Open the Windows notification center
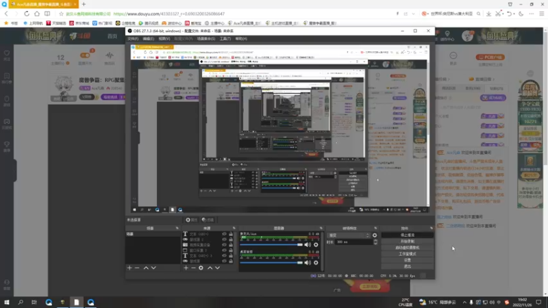The height and width of the screenshot is (308, 548). click(538, 302)
